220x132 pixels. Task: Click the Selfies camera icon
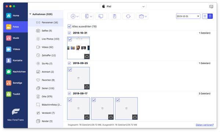tap(38, 31)
